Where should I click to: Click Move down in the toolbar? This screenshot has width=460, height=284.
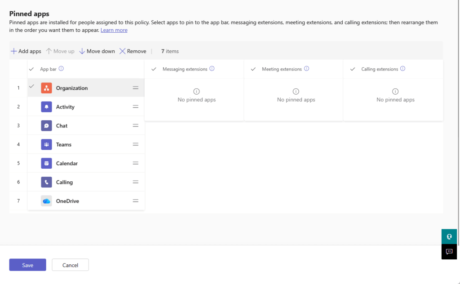pyautogui.click(x=97, y=51)
